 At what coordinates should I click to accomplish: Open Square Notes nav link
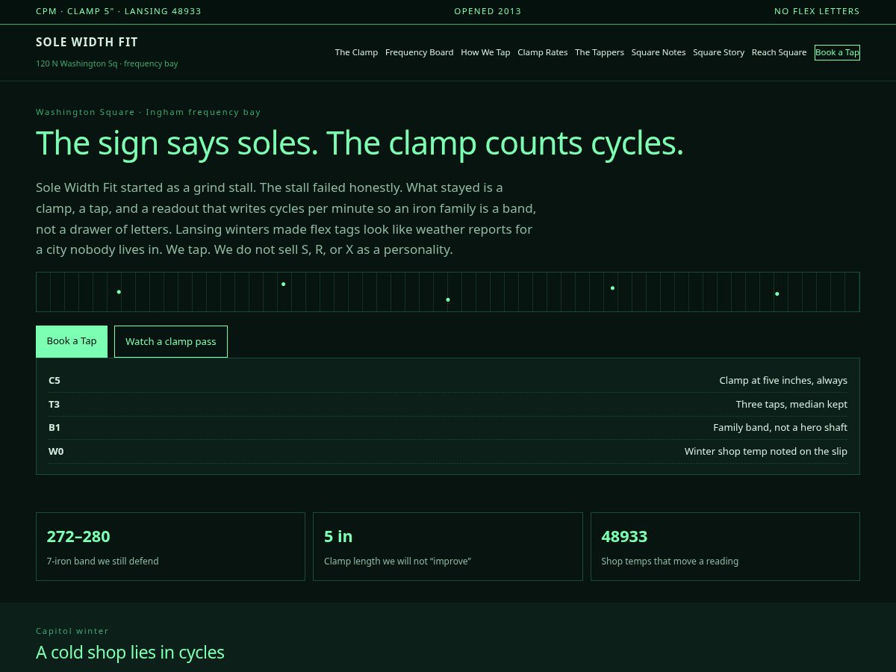(659, 52)
